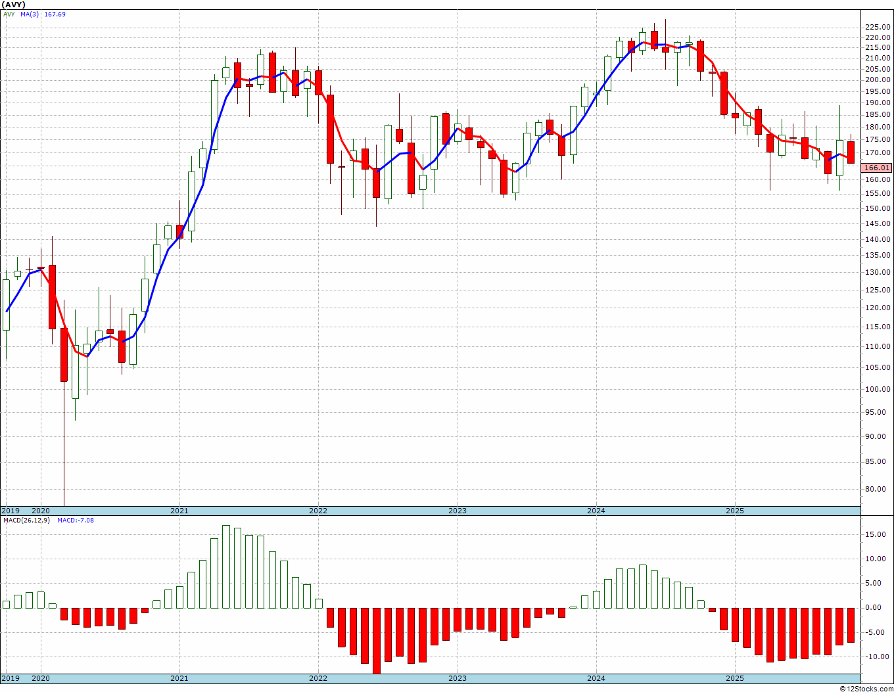Select the 215.00 price axis label
The image size is (894, 694).
tap(878, 48)
